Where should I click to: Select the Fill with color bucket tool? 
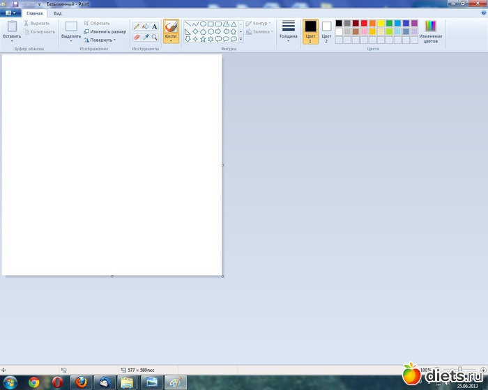pyautogui.click(x=146, y=26)
